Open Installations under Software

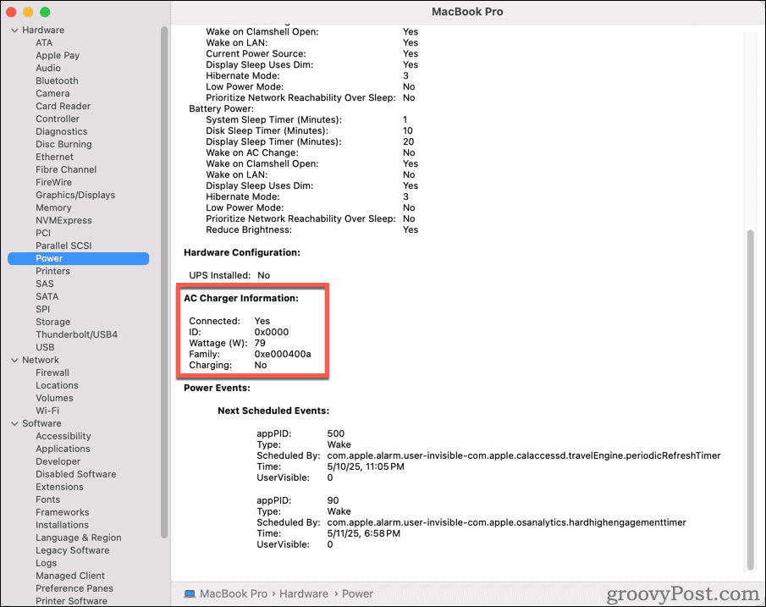62,526
